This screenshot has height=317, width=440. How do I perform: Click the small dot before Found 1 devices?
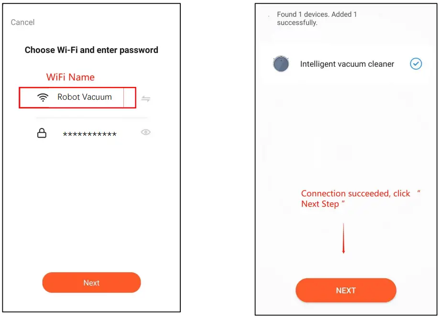(x=269, y=16)
